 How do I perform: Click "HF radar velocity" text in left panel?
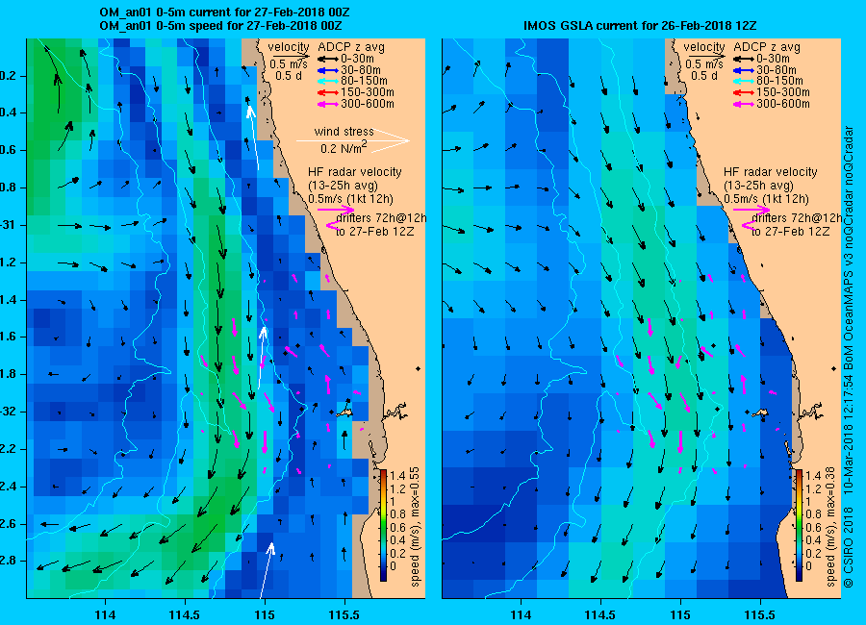pyautogui.click(x=354, y=172)
